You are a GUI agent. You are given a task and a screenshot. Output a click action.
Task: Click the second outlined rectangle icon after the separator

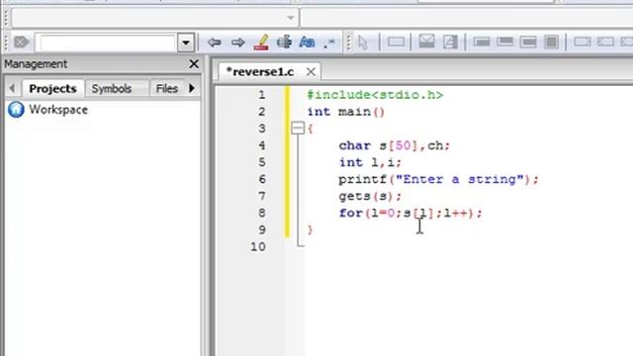[605, 42]
